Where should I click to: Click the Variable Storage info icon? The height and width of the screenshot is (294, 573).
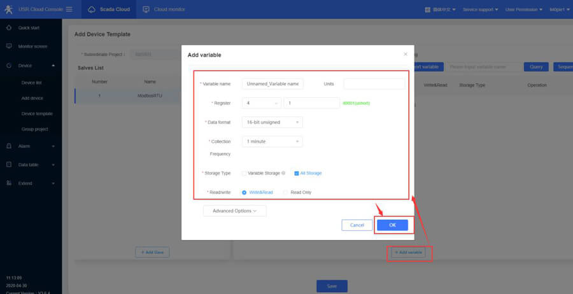(283, 173)
